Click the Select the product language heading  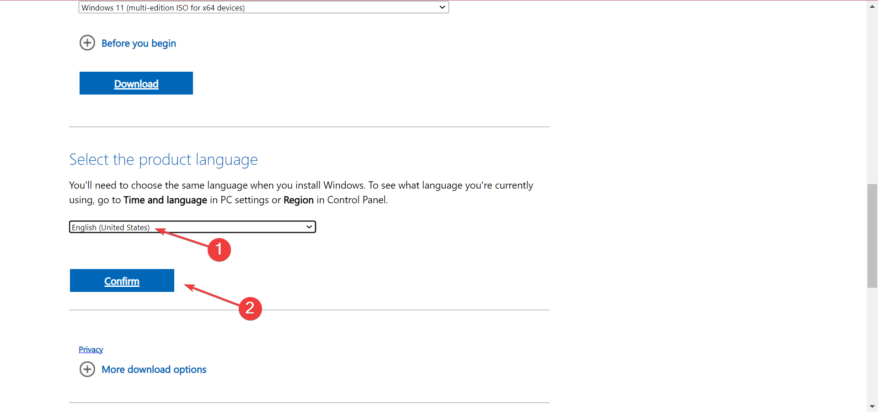click(x=163, y=160)
